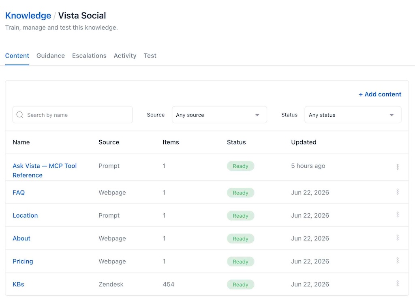415x300 pixels.
Task: Click Prompt source in Ask Vista row
Action: click(x=109, y=166)
